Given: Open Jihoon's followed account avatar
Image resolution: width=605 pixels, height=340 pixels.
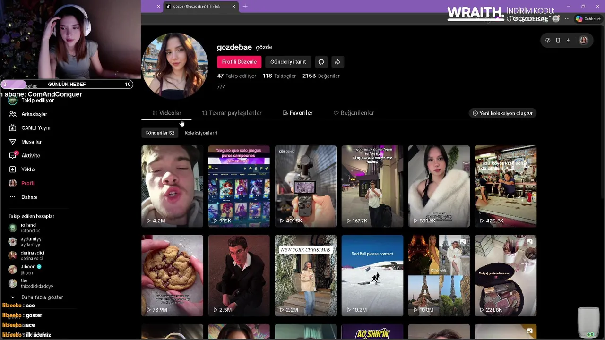Looking at the screenshot, I should point(13,270).
